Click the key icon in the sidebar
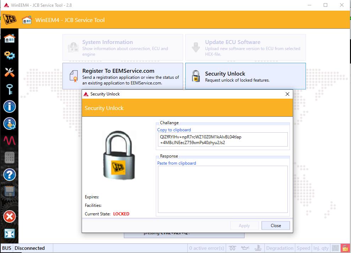Viewport: 351px width, 253px height. (9, 89)
